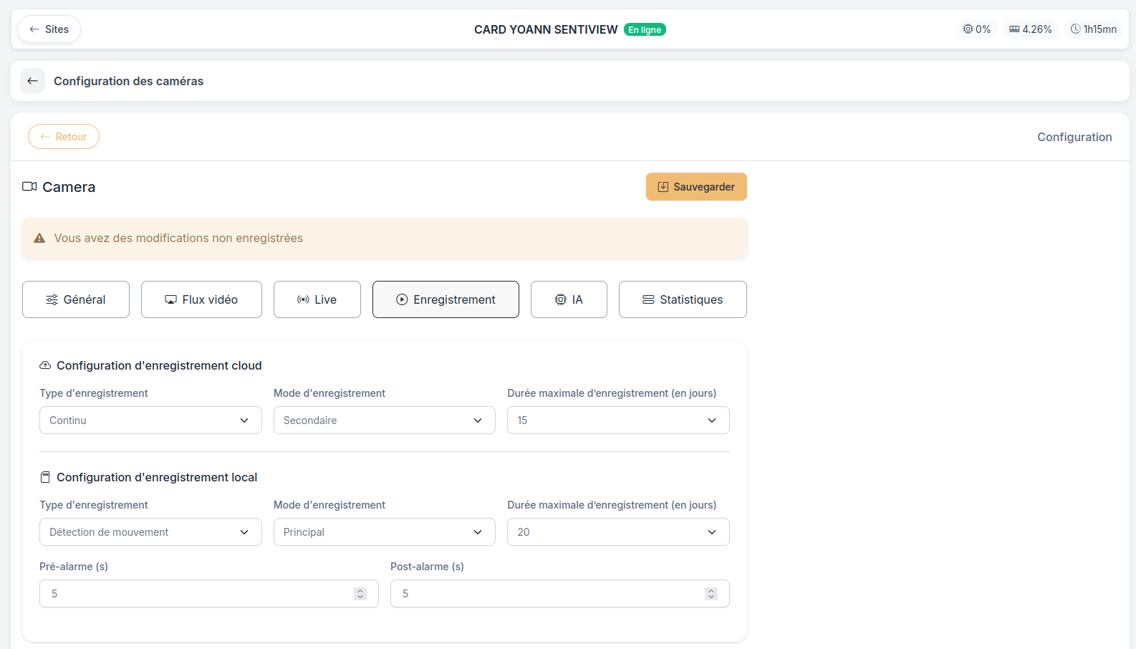The image size is (1136, 649).
Task: Click the Retour button
Action: pyautogui.click(x=64, y=137)
